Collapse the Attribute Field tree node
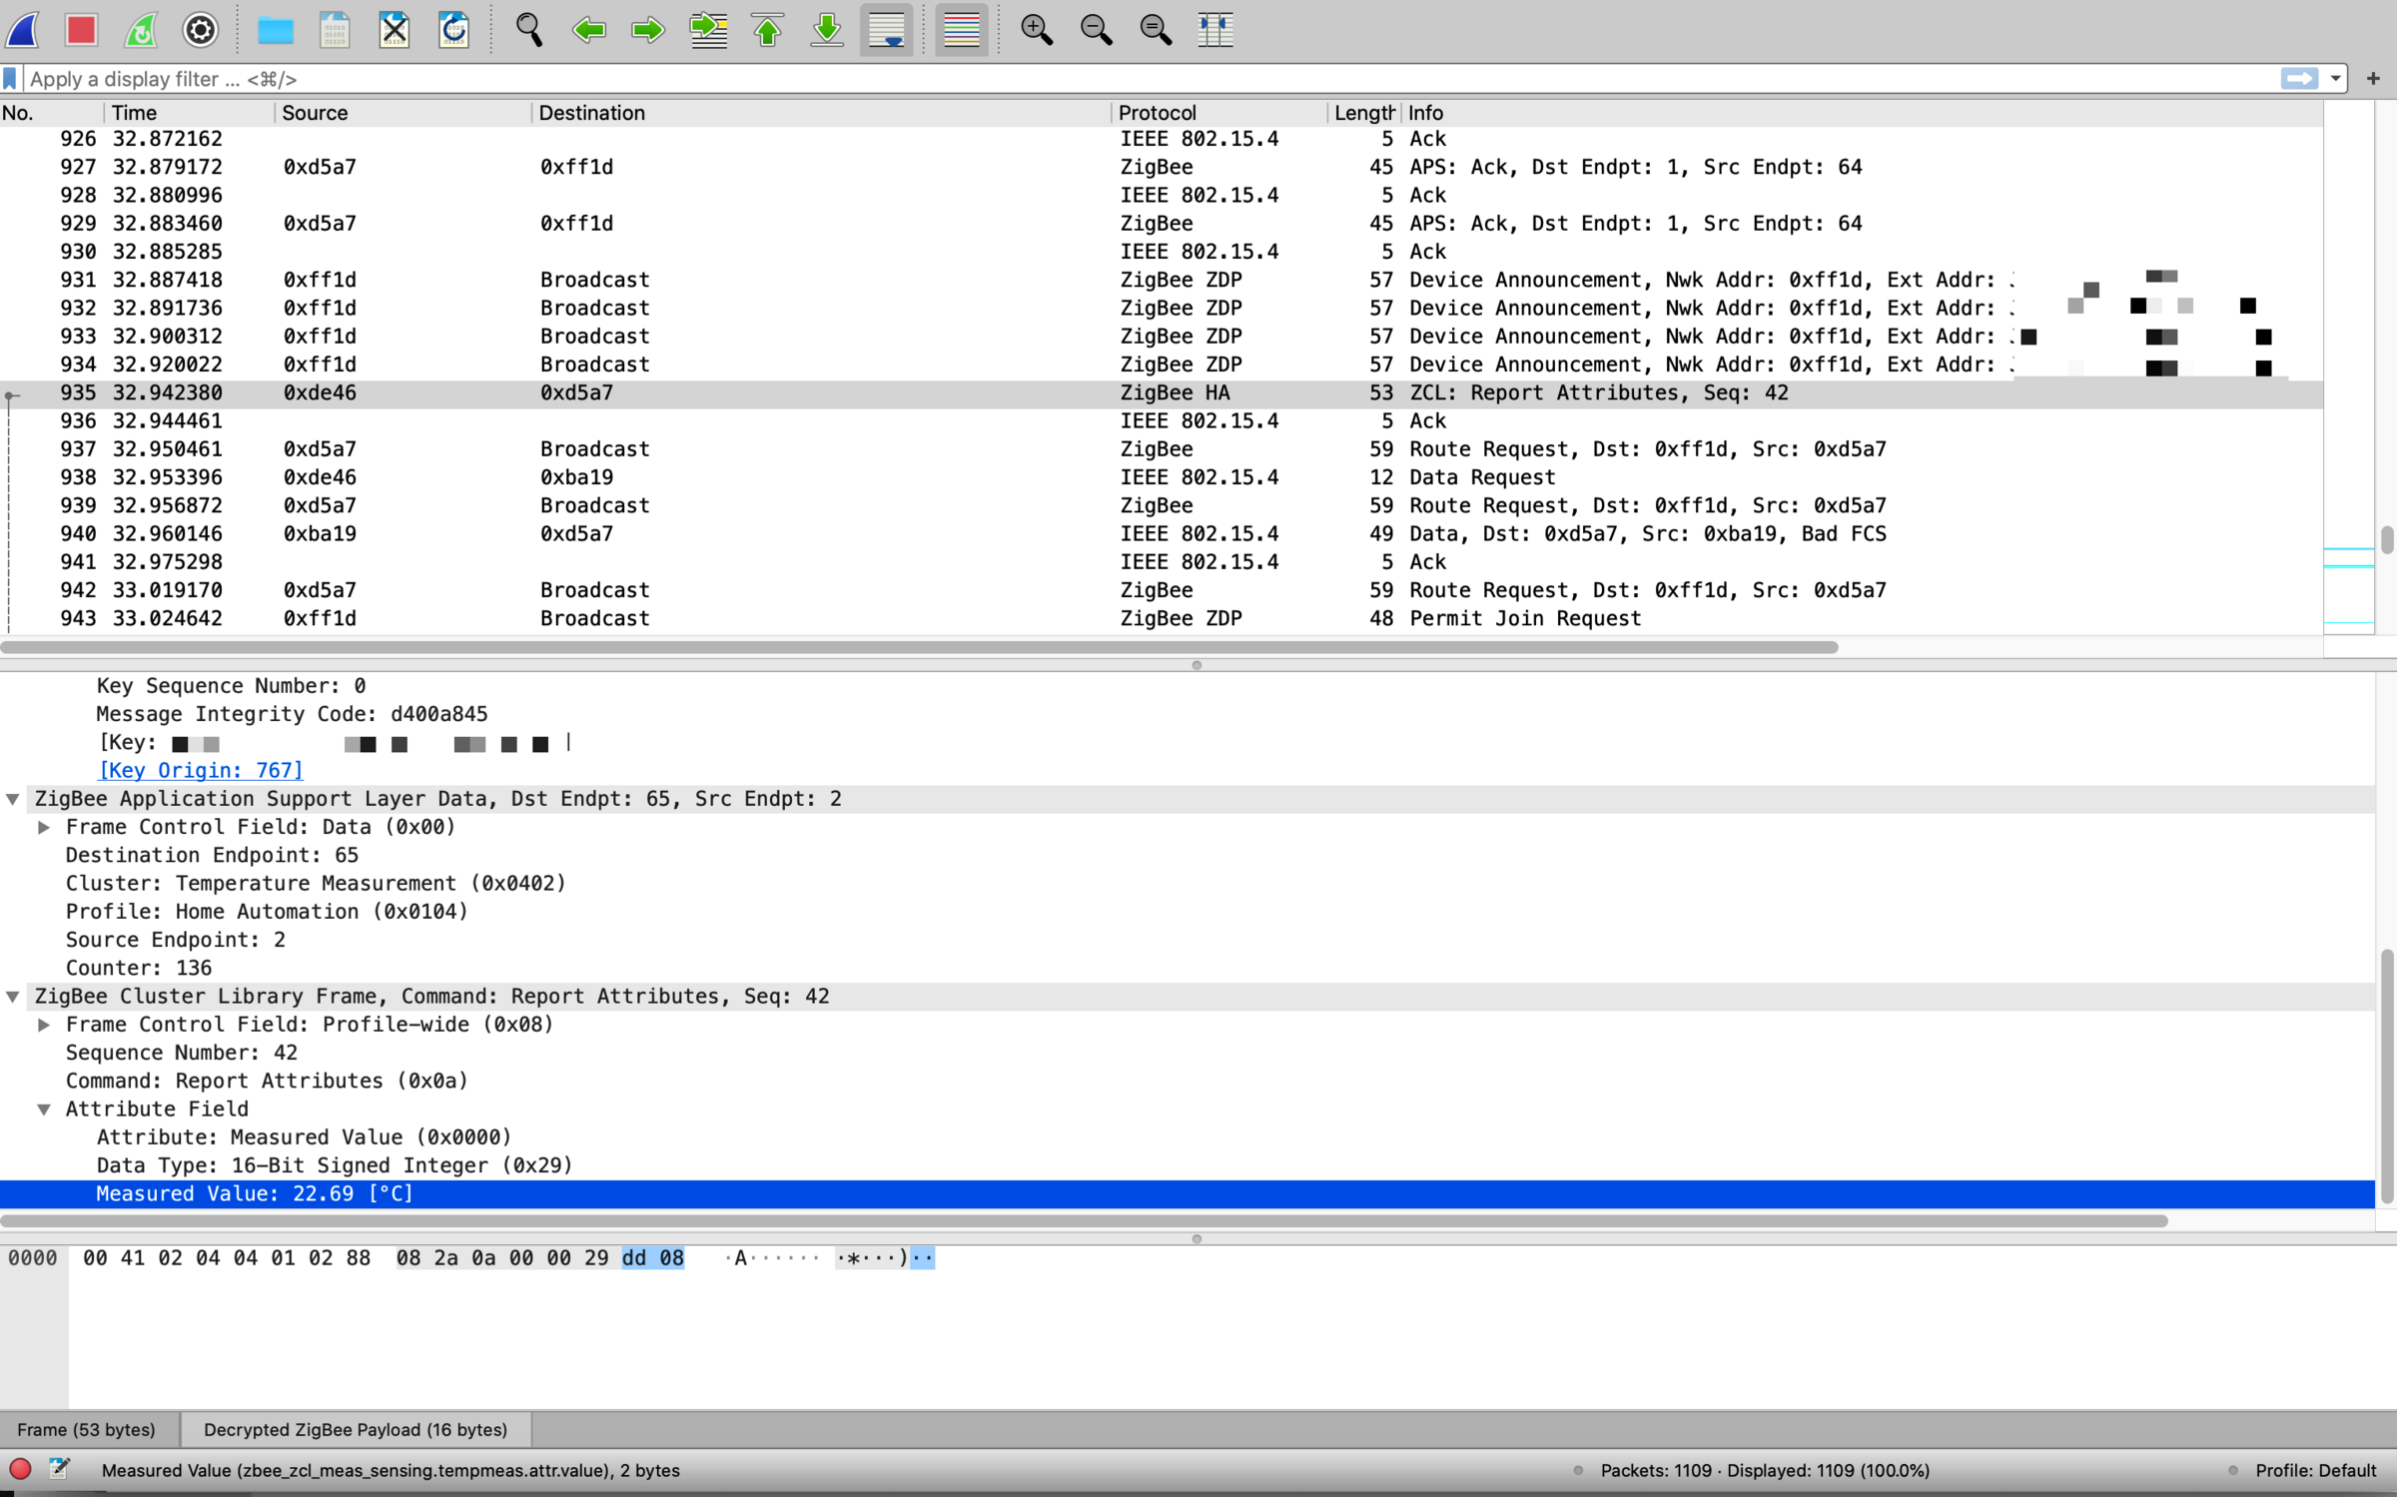Viewport: 2397px width, 1497px height. (x=44, y=1110)
